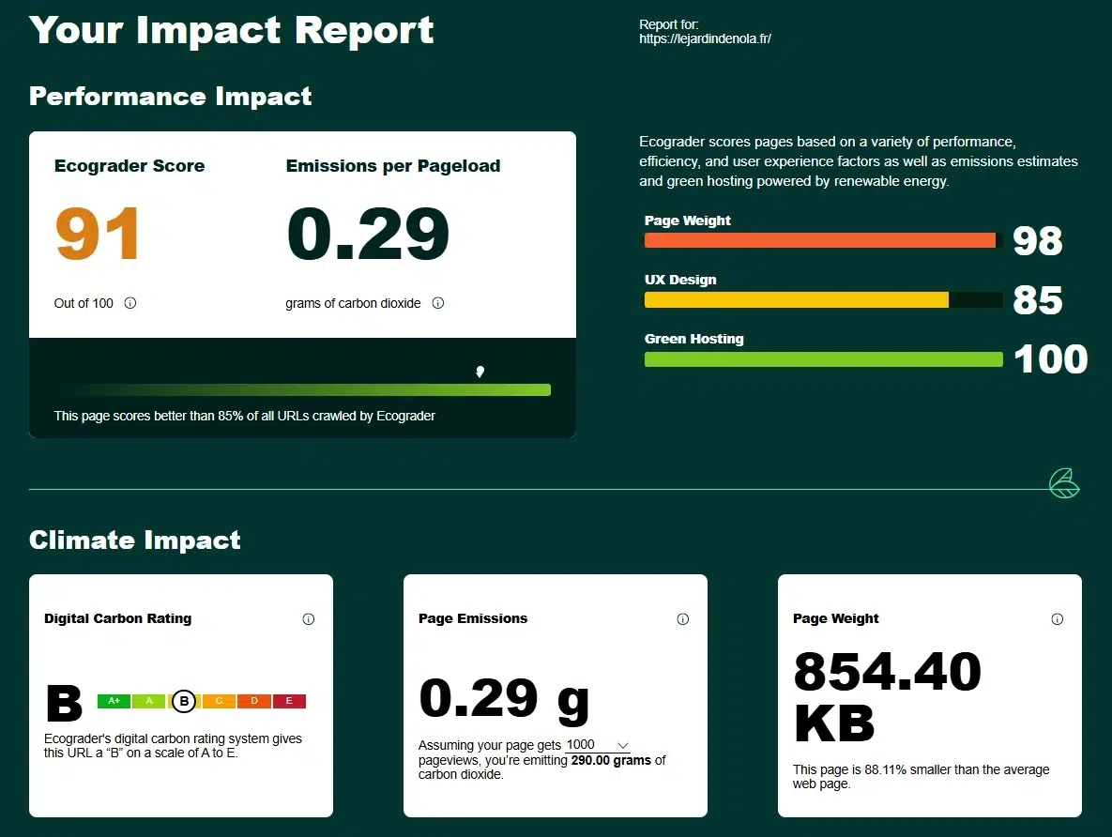Open the Page Emissions info icon
This screenshot has height=837, width=1112.
(x=683, y=619)
